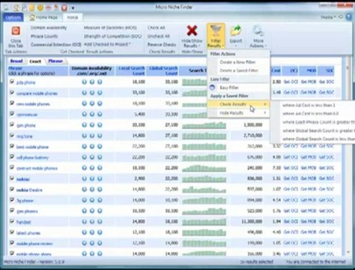Click the results table vertical scrollbar
This screenshot has height=270, width=355.
coord(348,160)
